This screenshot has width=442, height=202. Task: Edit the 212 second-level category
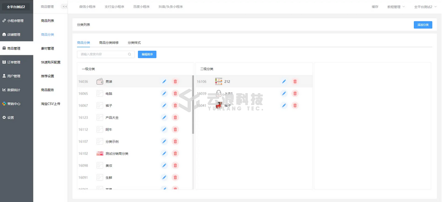tap(284, 82)
